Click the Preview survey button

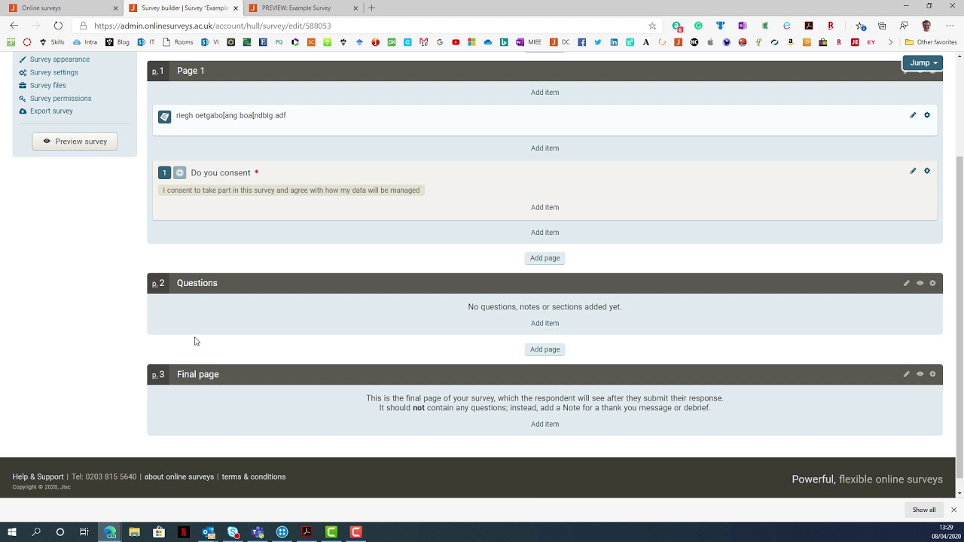click(75, 142)
